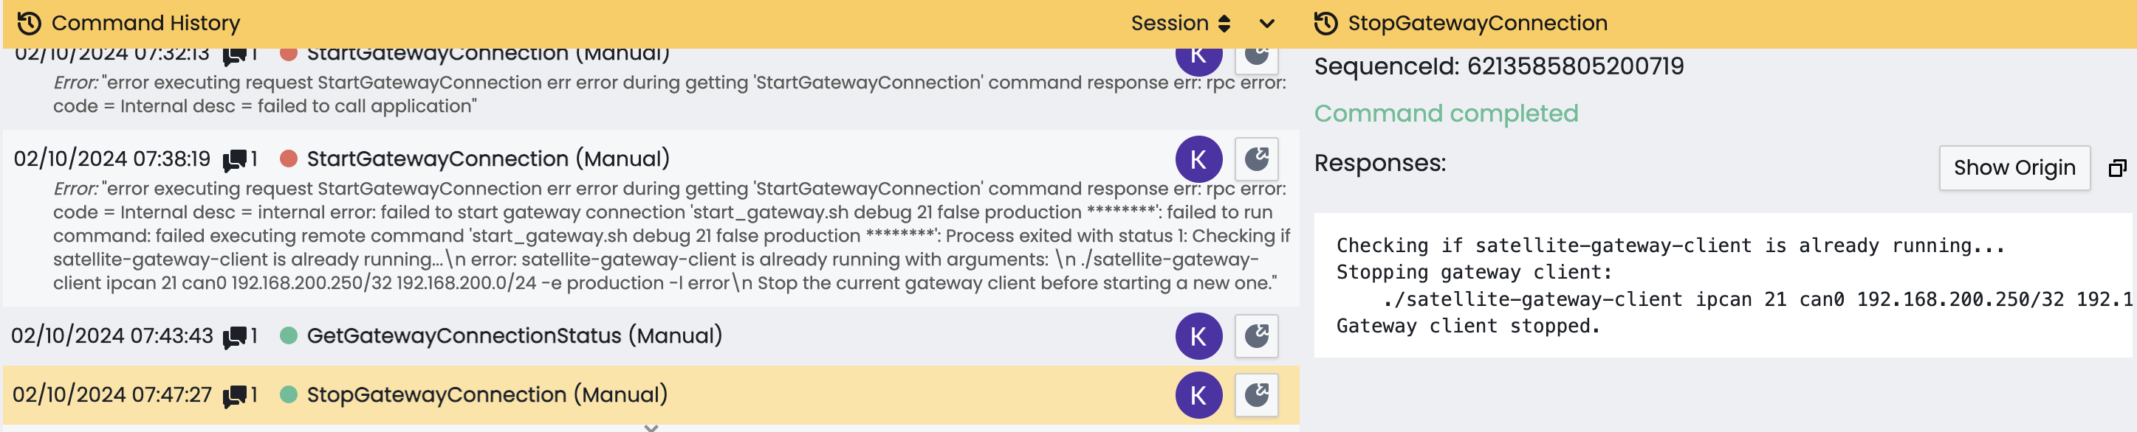Click the K avatar on GetGatewayConnectionStatus row
The height and width of the screenshot is (432, 2137).
point(1198,336)
